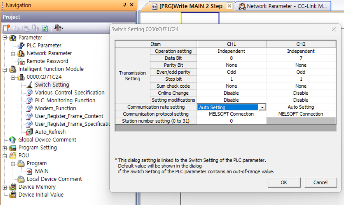Screen dimensions: 344x205
Task: Click the MAIN program icon
Action: [x=29, y=171]
